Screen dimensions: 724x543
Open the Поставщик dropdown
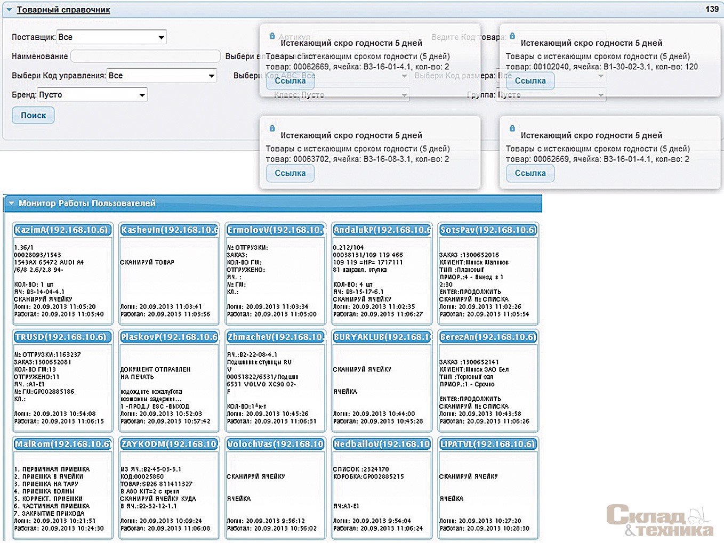(112, 37)
